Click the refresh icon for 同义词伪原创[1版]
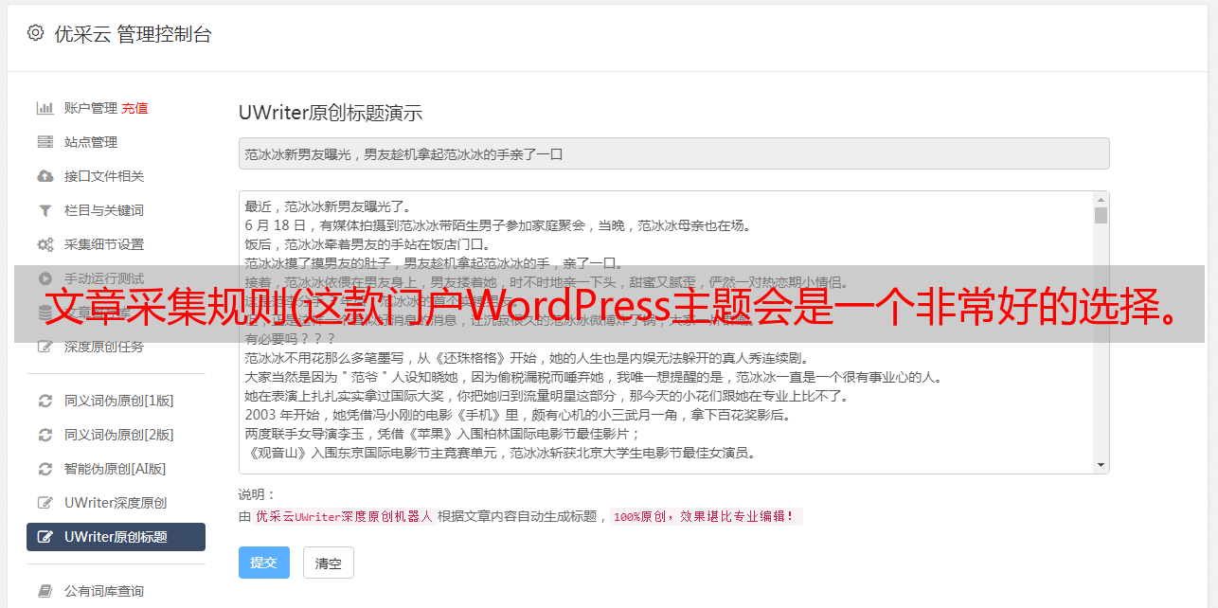1218x608 pixels. point(45,401)
